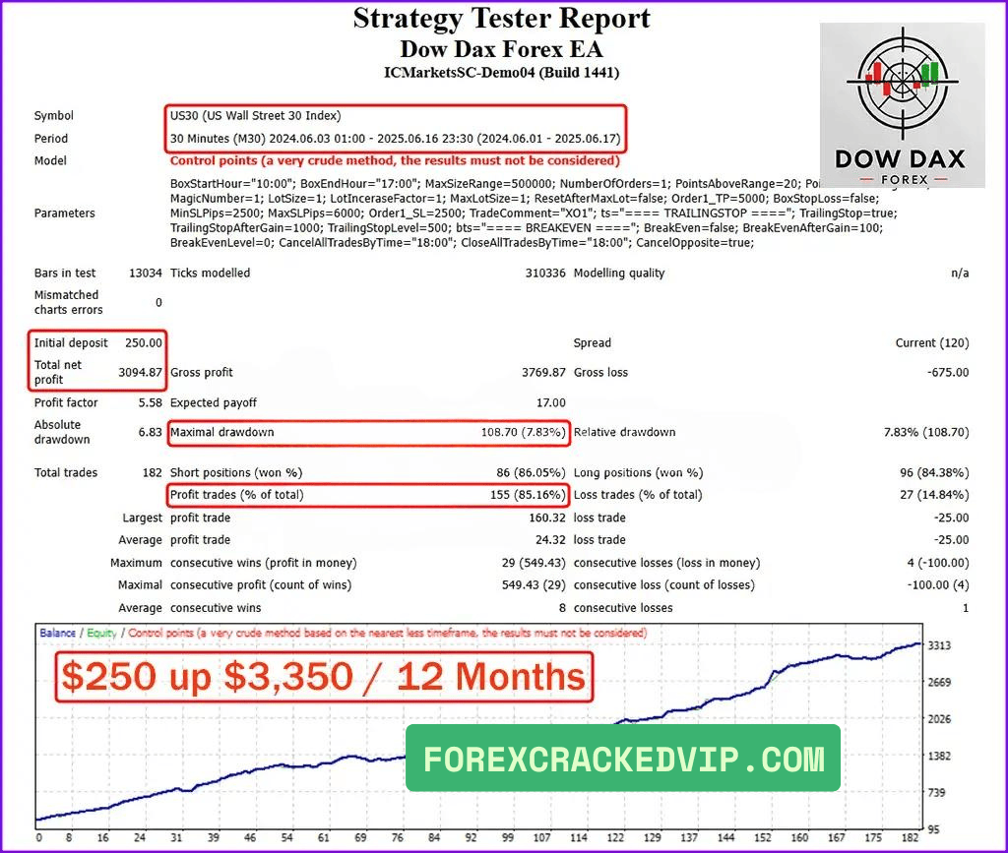
Task: Click the "Spread" label
Action: (x=592, y=343)
